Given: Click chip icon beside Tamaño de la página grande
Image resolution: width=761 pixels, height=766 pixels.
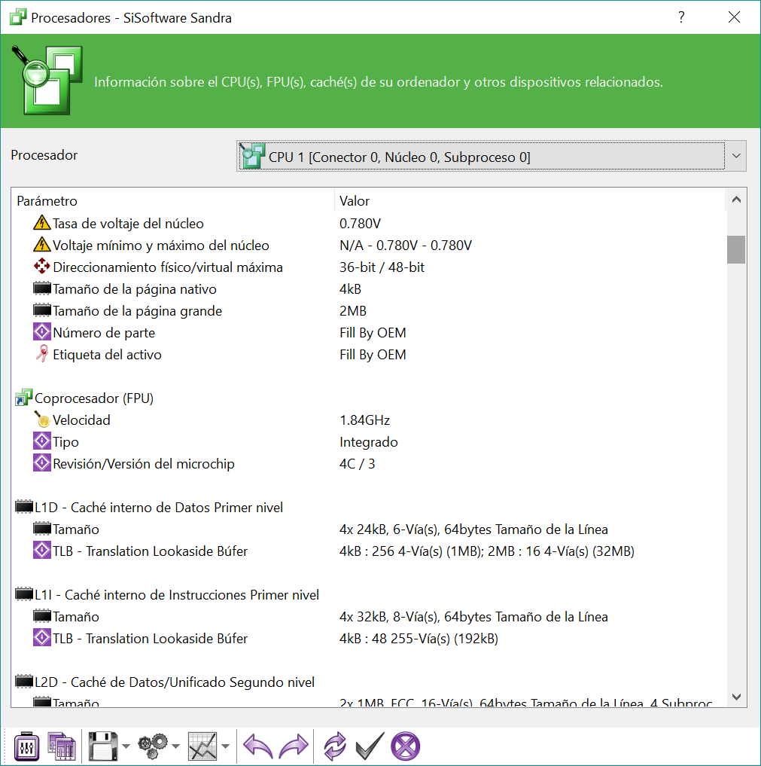Looking at the screenshot, I should [x=42, y=310].
